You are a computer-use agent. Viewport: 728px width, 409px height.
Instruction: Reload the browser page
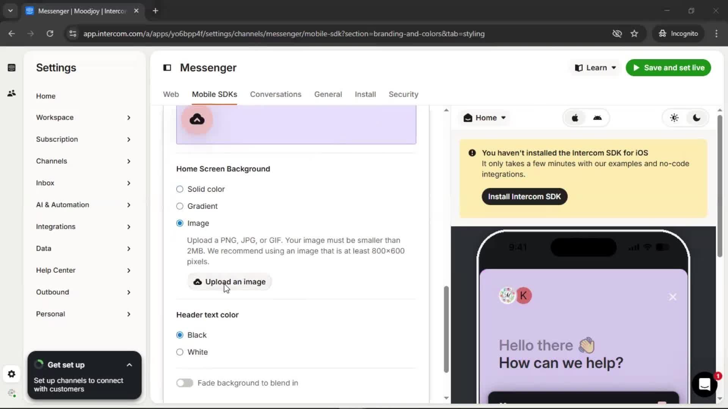50,34
